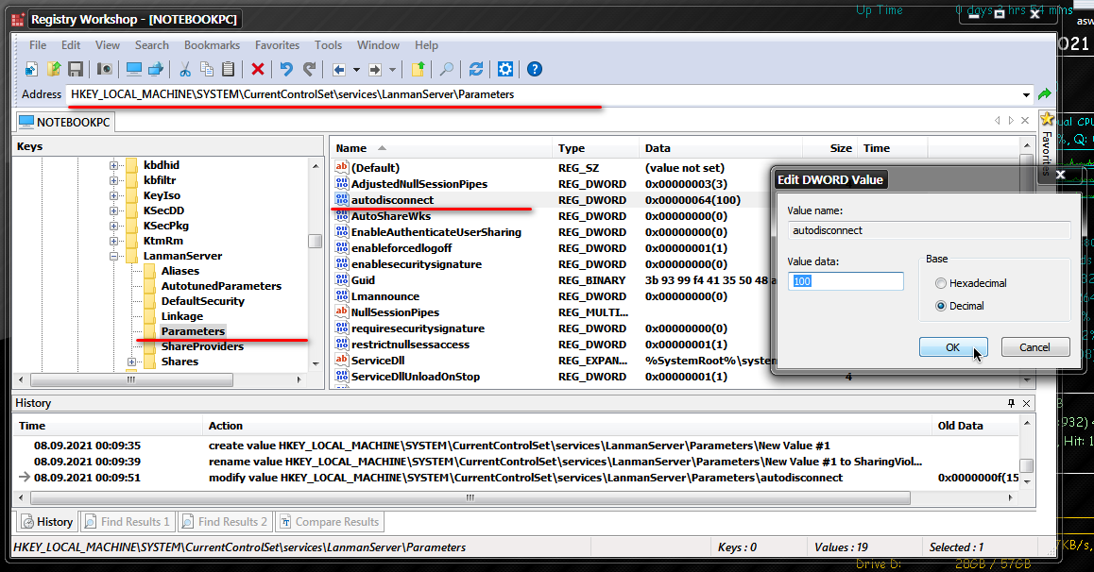Click the red X delete icon
1094x572 pixels.
pos(258,69)
